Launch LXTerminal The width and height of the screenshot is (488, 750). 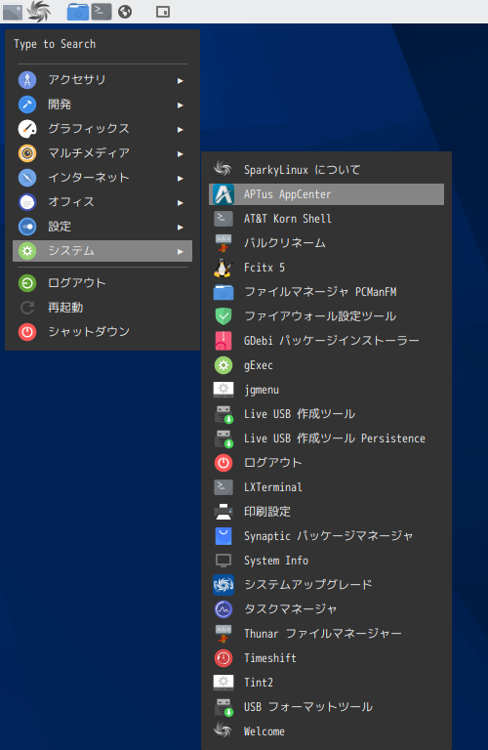(326, 487)
